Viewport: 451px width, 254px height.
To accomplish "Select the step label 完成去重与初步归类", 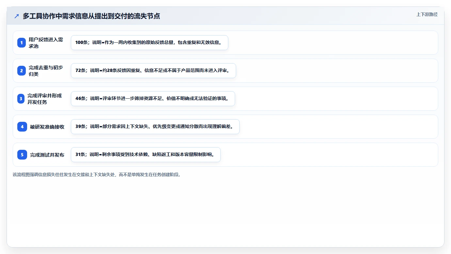I will pyautogui.click(x=46, y=71).
